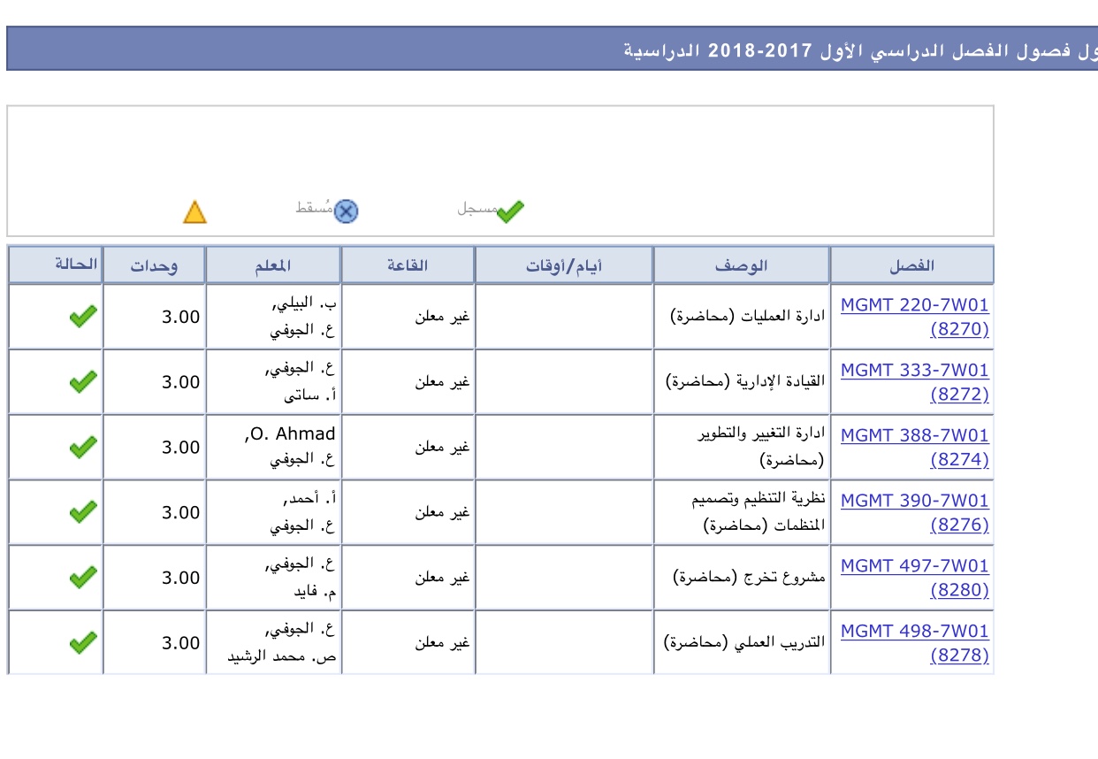Click green enrolled checkmark in MGMT 497 row
Image resolution: width=1098 pixels, height=759 pixels.
82,578
